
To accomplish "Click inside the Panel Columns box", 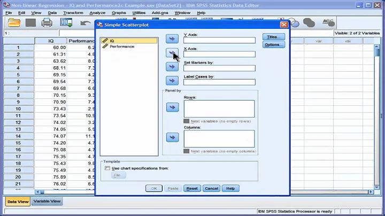I will 219,139.
